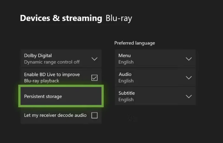
Task: Click the English value under Audio
Action: [126, 81]
